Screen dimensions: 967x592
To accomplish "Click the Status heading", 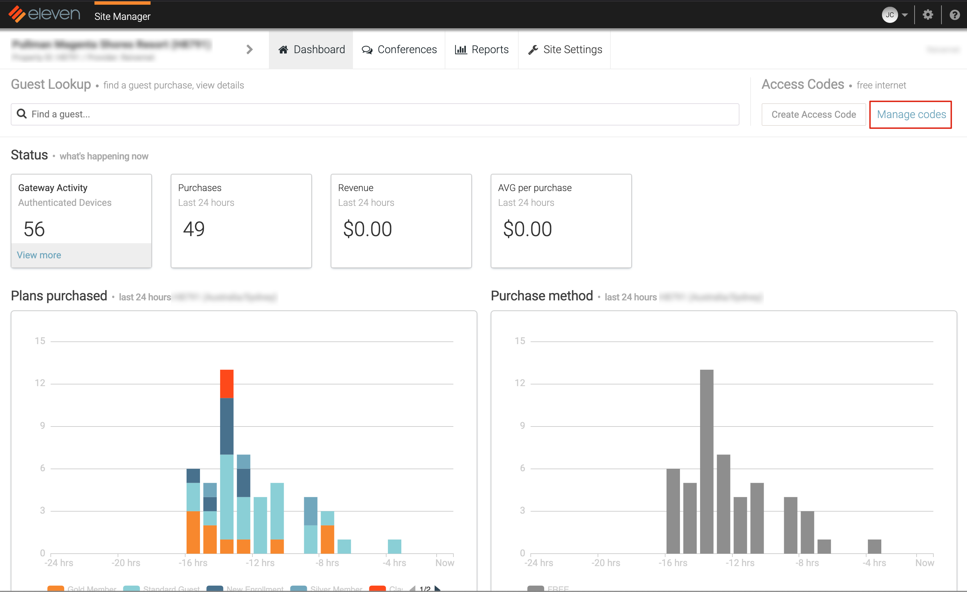I will 29,155.
